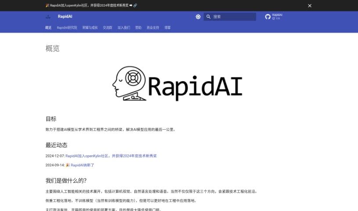This screenshot has width=358, height=211.
Task: Open the RapidAI纳新了 news link
Action: click(x=83, y=165)
